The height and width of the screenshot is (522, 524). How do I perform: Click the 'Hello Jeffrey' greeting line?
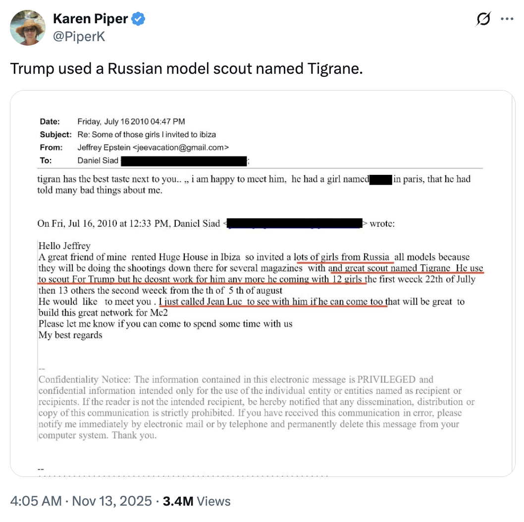(x=64, y=246)
